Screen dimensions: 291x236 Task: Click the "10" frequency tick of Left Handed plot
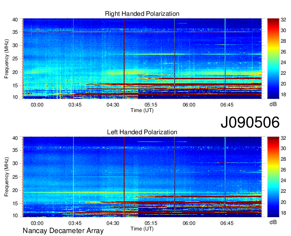point(15,215)
